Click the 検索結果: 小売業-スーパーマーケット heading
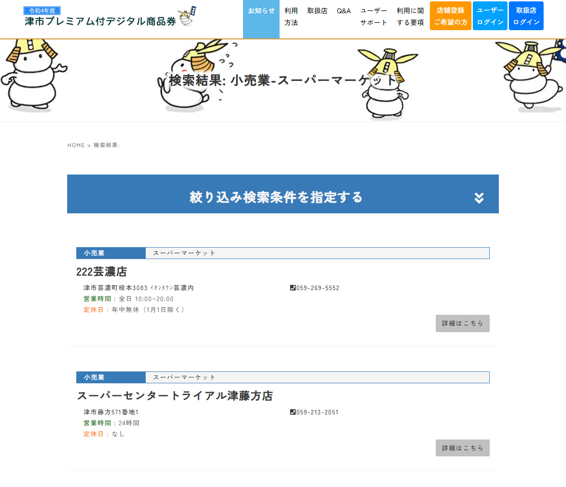The width and height of the screenshot is (566, 487). pos(283,80)
